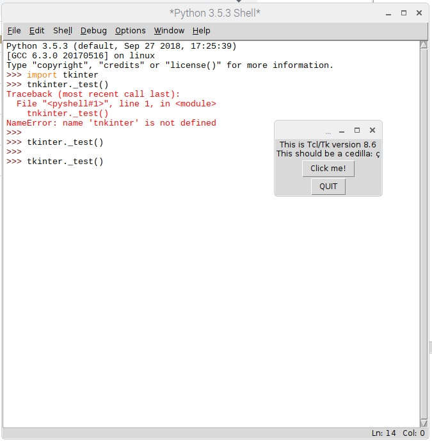Click the 'Click me!' button
The height and width of the screenshot is (441, 432).
pos(328,169)
